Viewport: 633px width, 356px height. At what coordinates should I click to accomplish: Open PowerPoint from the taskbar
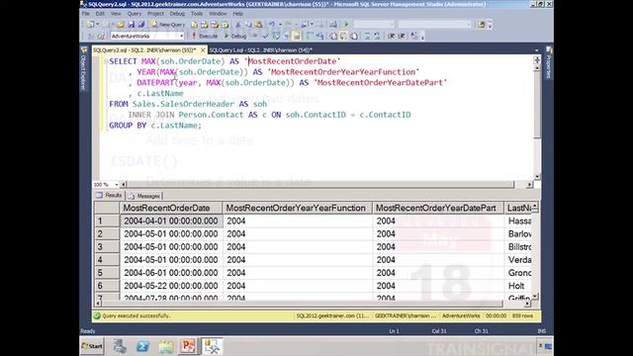click(188, 346)
